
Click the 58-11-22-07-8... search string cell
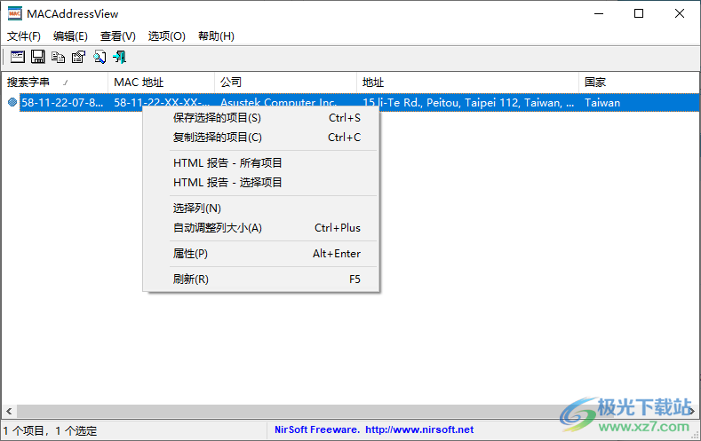click(x=62, y=103)
